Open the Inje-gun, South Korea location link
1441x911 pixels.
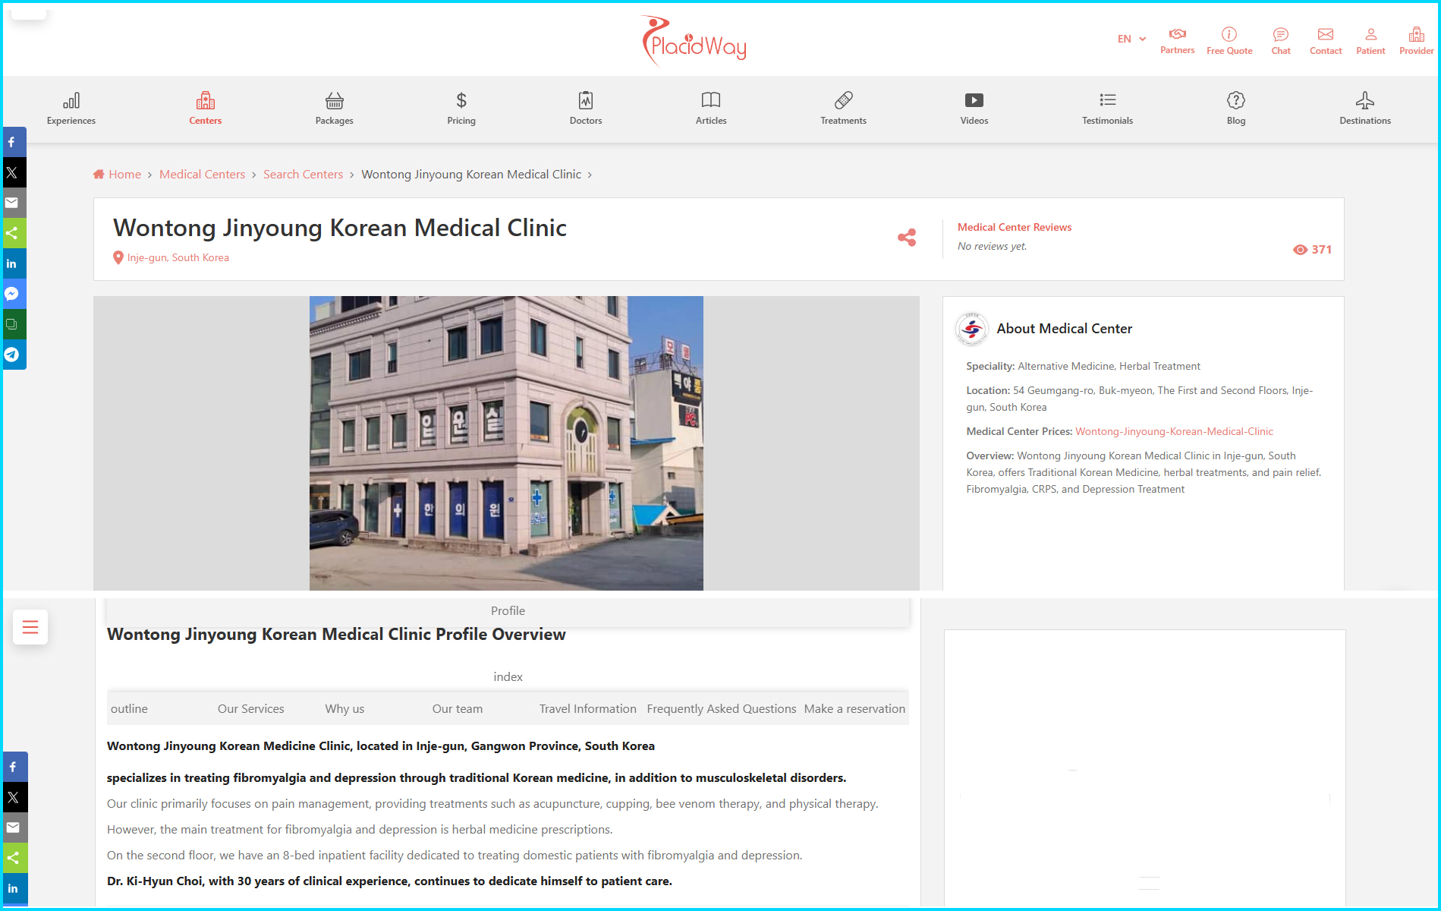pyautogui.click(x=178, y=257)
